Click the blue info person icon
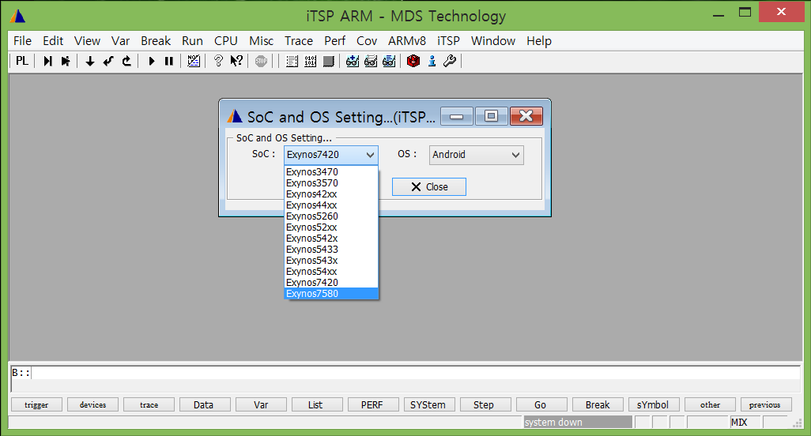 [x=432, y=61]
